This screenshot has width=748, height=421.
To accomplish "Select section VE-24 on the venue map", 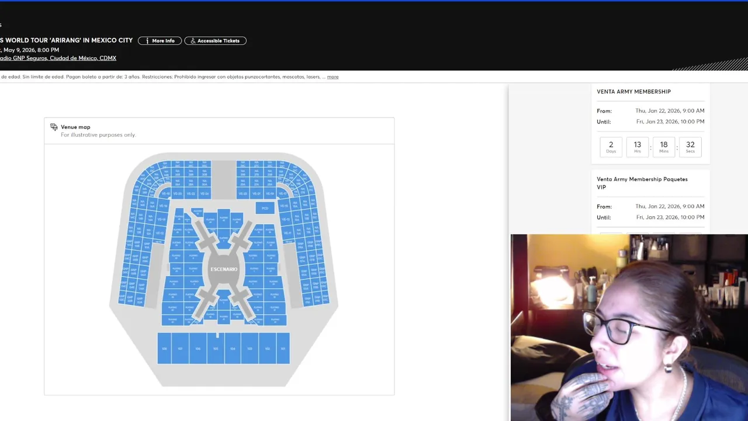I will 205,194.
